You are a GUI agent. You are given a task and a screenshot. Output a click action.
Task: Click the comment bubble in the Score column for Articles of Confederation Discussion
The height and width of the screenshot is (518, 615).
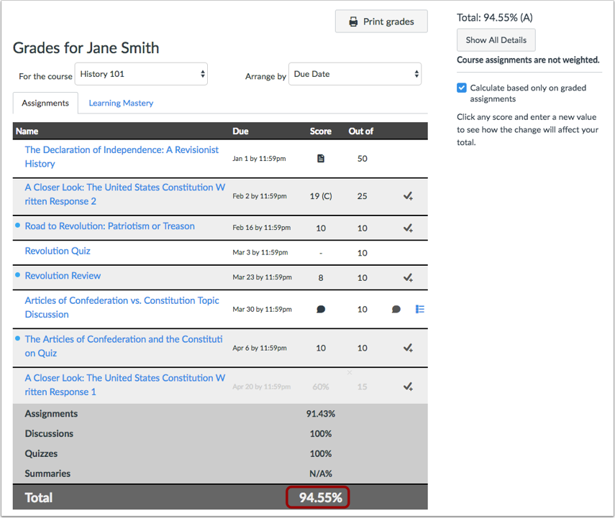point(320,307)
